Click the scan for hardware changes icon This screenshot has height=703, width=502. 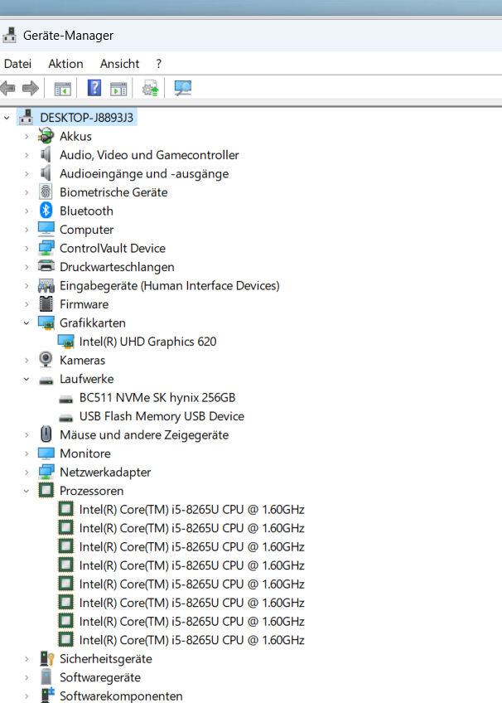183,88
